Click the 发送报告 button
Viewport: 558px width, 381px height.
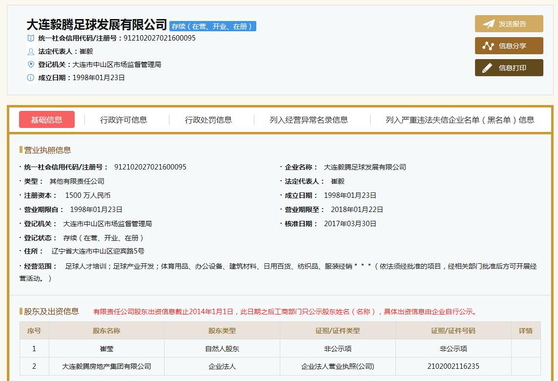(x=509, y=23)
